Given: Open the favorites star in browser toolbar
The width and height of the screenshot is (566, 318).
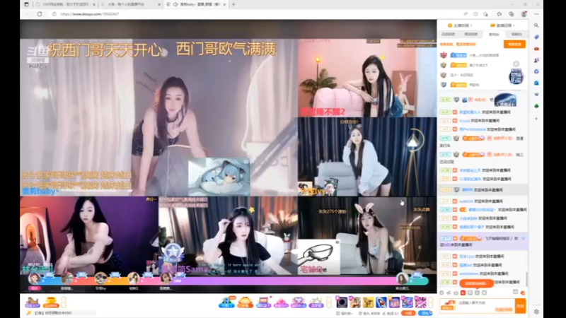Looking at the screenshot, I should [x=499, y=14].
